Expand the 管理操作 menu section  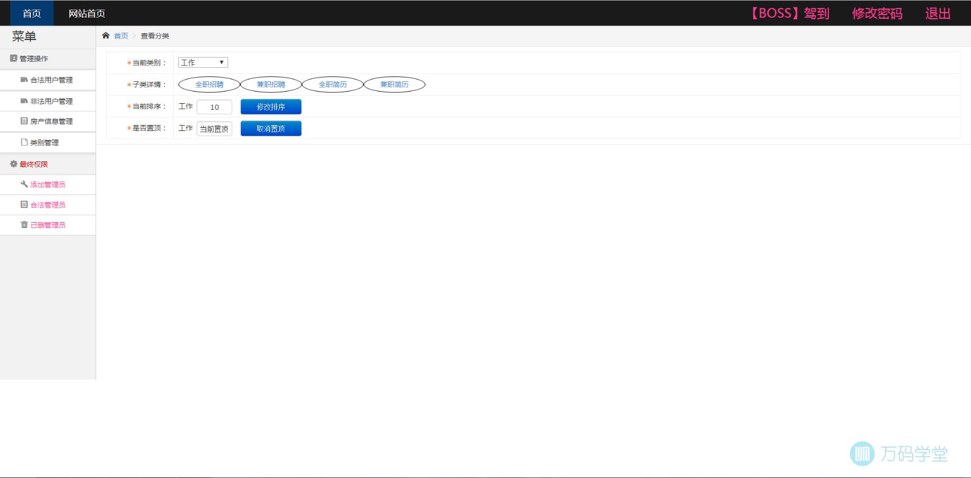[48, 59]
